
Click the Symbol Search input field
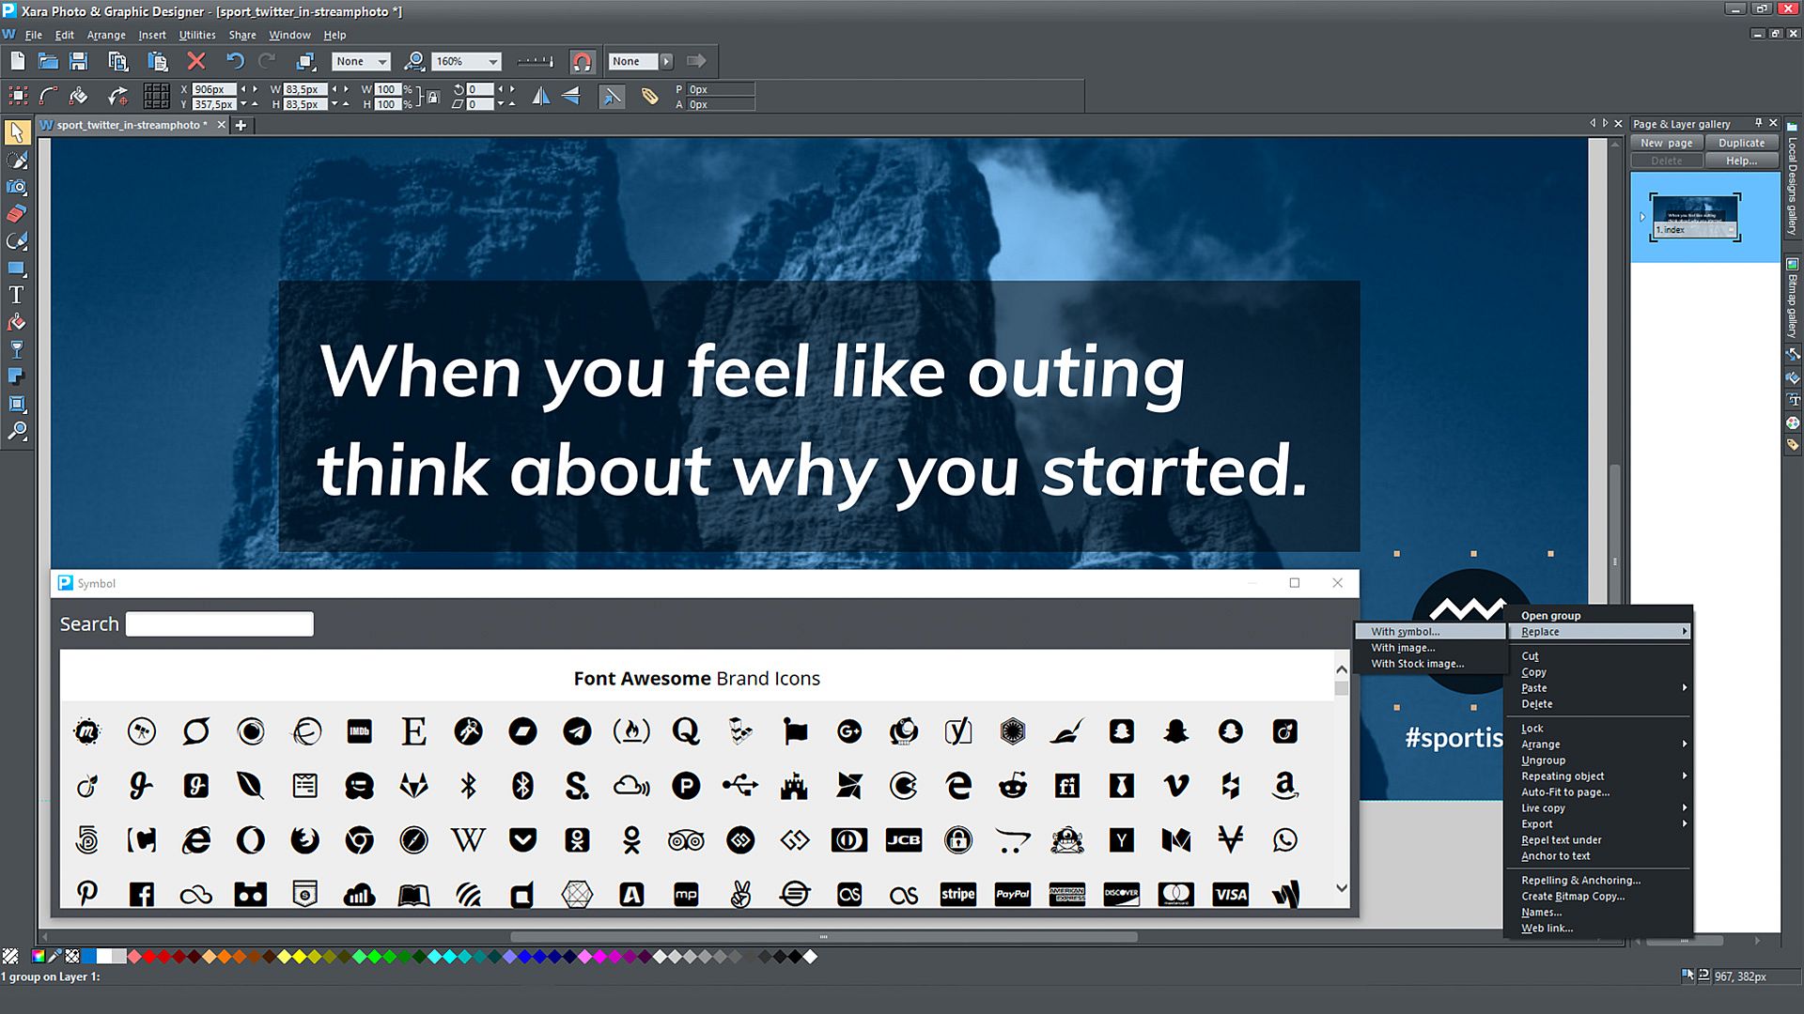(x=219, y=624)
